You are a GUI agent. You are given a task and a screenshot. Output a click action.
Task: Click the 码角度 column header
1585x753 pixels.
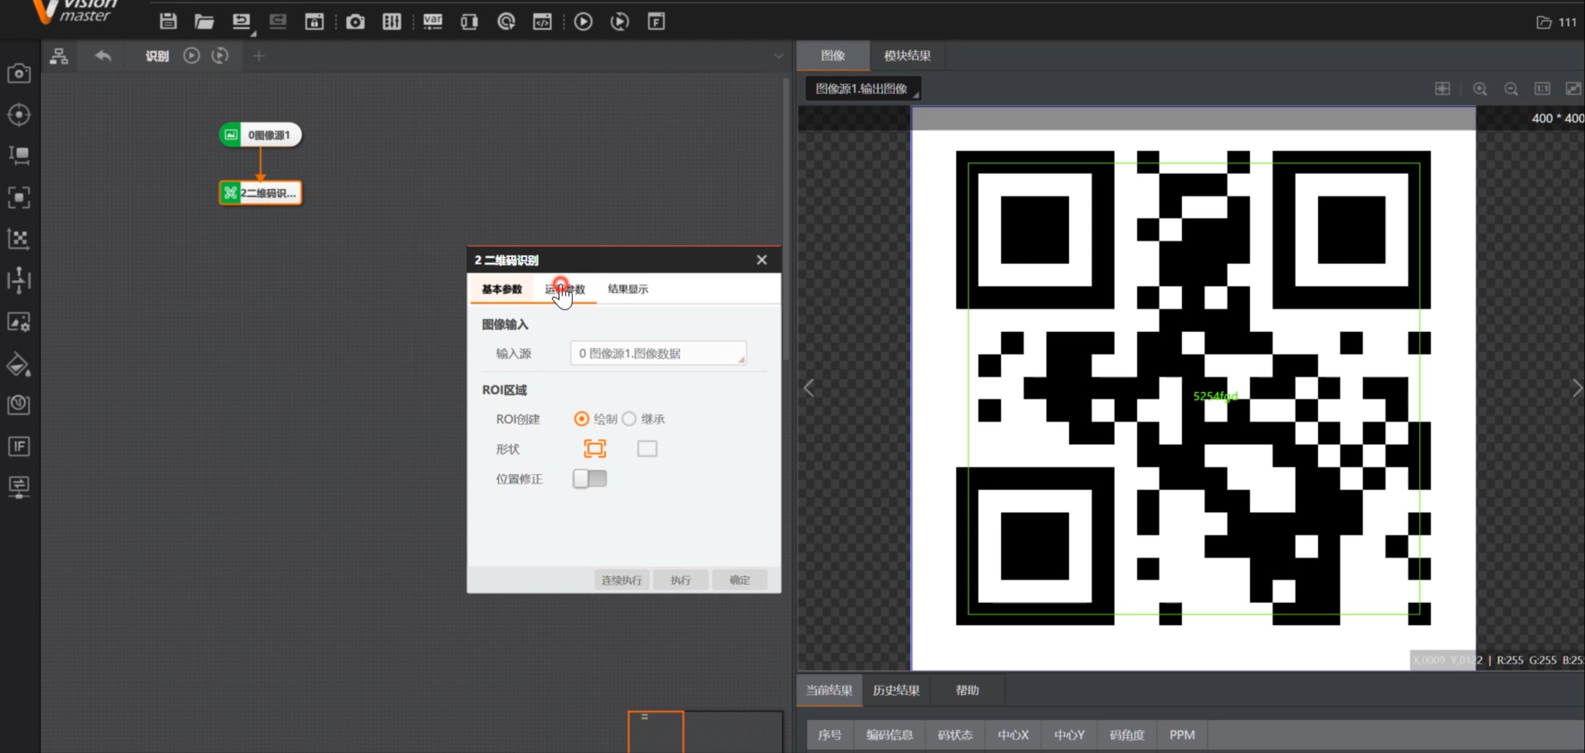1127,735
